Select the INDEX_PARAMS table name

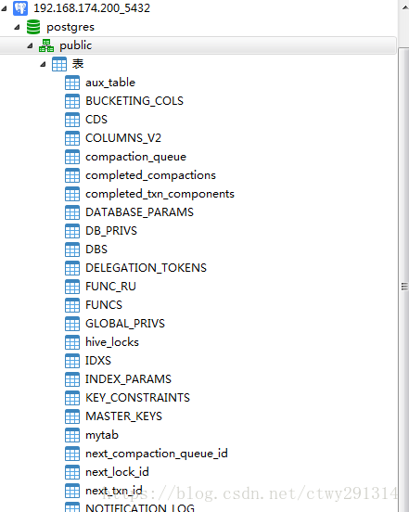[x=128, y=379]
